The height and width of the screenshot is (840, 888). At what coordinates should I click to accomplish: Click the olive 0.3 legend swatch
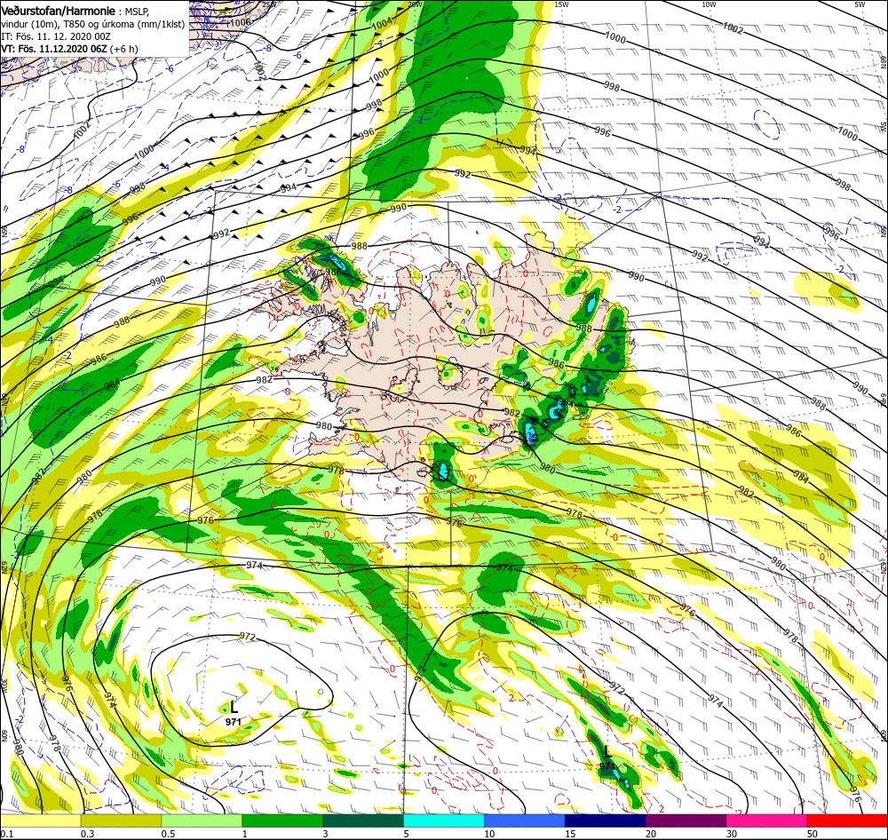(x=121, y=820)
